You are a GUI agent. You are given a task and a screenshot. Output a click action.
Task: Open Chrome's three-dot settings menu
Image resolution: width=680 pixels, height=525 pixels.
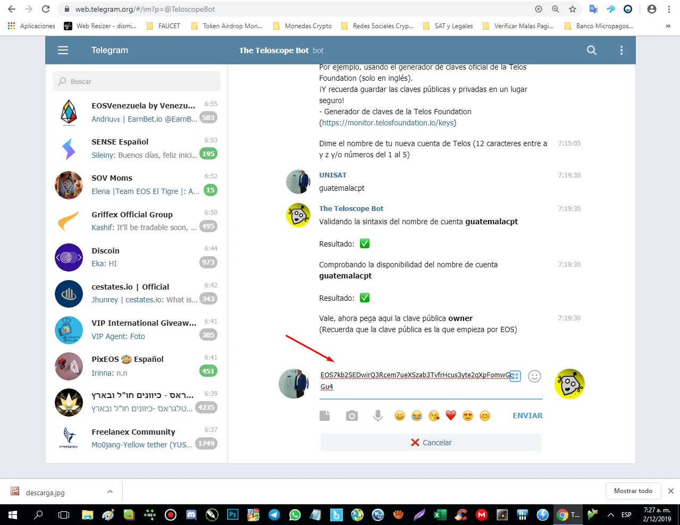click(x=669, y=9)
